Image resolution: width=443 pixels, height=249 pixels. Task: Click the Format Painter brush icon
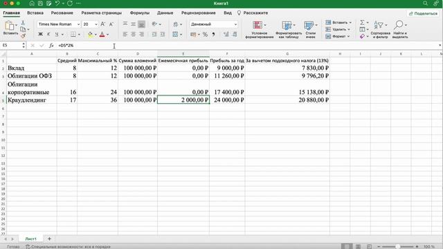(23, 36)
